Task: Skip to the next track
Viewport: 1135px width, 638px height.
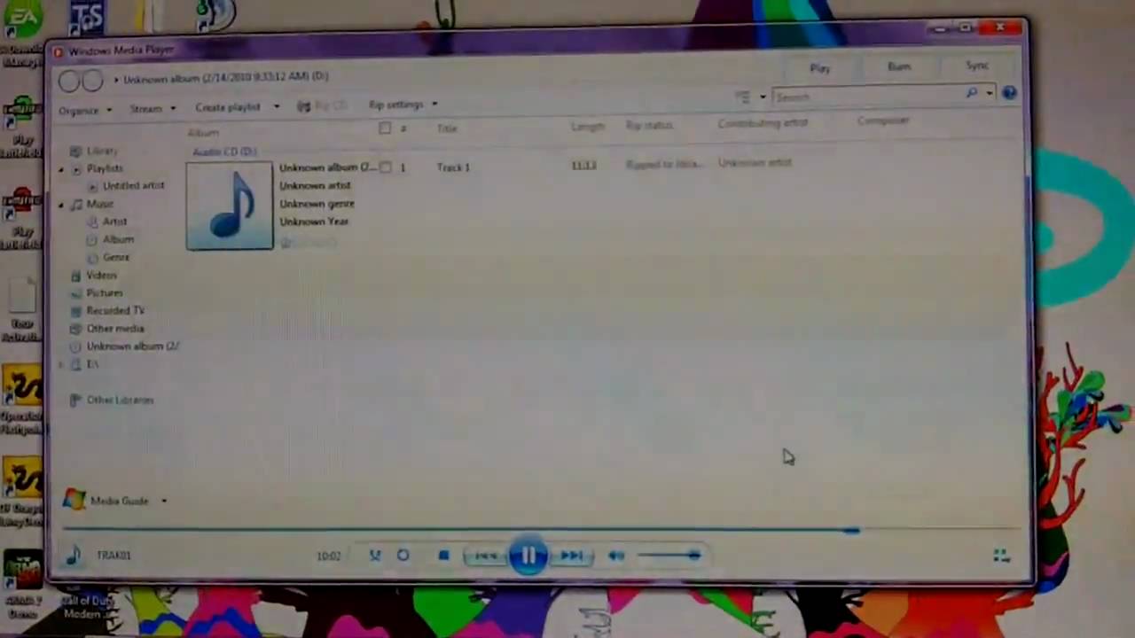Action: click(x=571, y=556)
